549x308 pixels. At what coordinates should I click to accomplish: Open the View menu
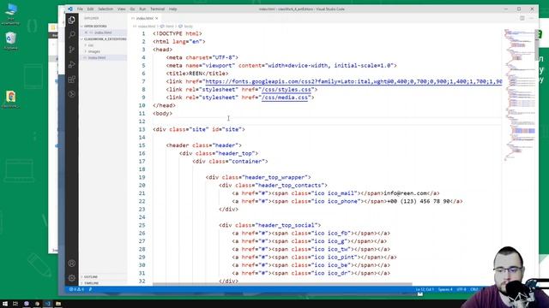click(x=122, y=9)
